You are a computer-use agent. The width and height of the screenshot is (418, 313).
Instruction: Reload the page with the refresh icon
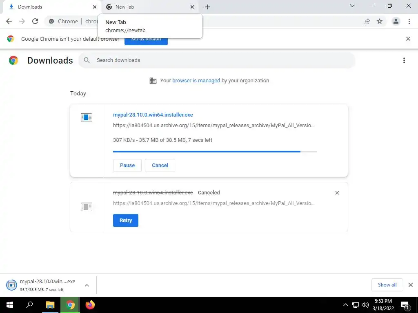35,21
